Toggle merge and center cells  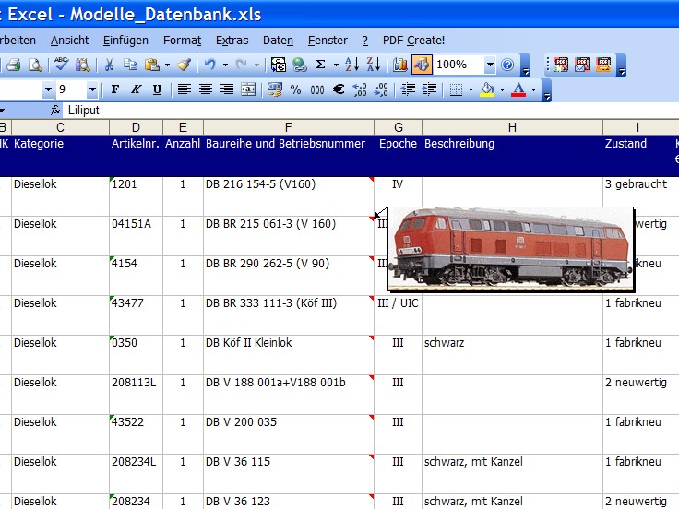pyautogui.click(x=248, y=89)
